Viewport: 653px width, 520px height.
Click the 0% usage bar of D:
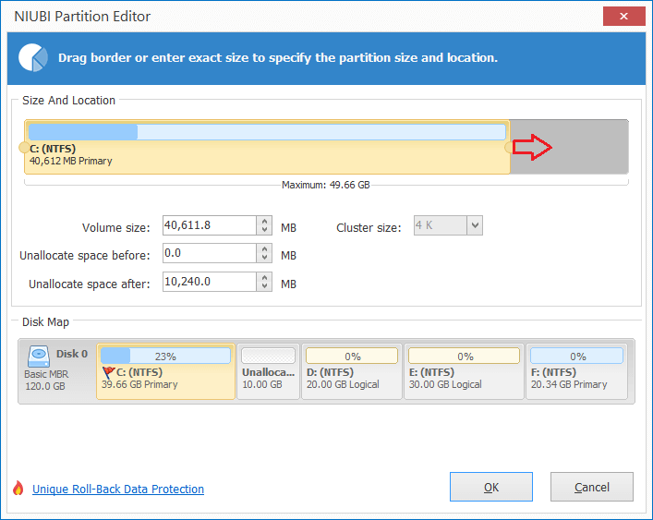tap(352, 356)
